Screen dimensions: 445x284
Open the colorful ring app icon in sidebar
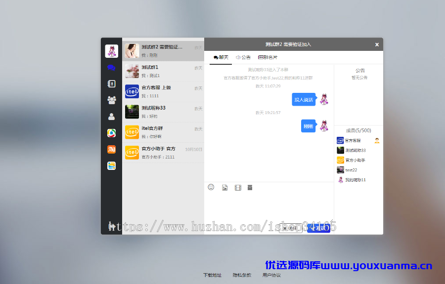click(x=112, y=133)
